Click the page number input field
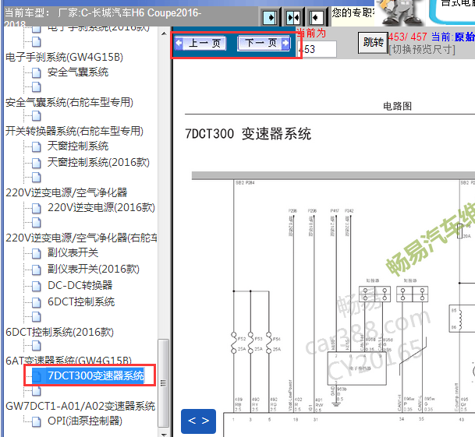The height and width of the screenshot is (437, 475). tap(317, 49)
